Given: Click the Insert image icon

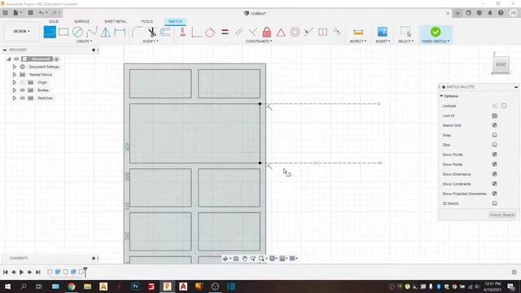Looking at the screenshot, I should point(383,32).
